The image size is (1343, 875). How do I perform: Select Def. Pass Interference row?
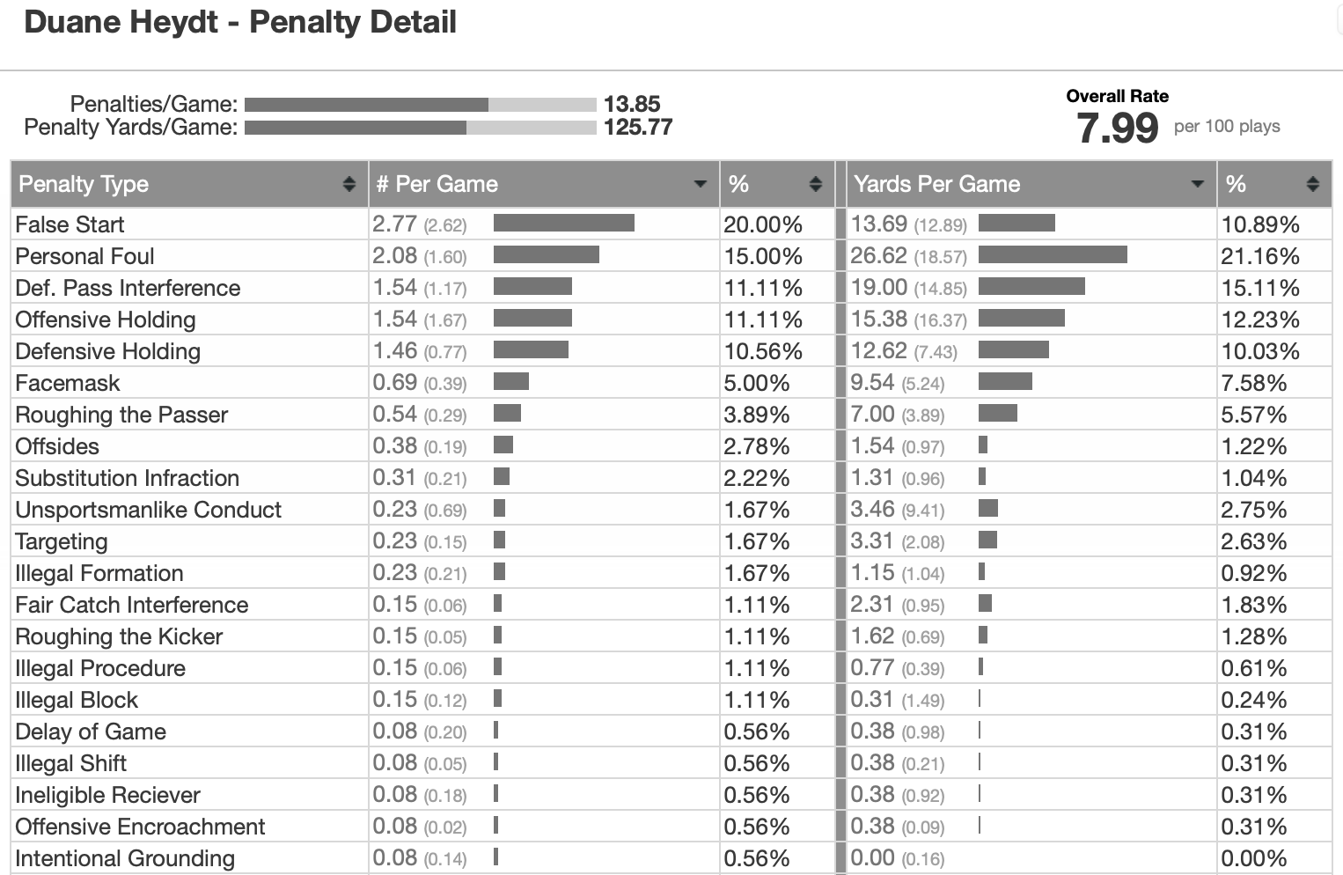coord(671,288)
